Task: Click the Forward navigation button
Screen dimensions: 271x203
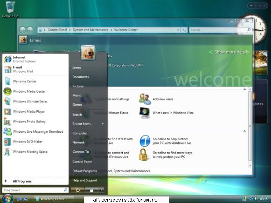Action: [x=30, y=30]
